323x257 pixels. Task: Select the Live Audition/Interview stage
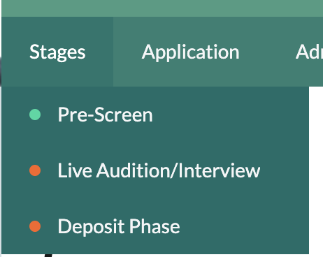pos(155,170)
